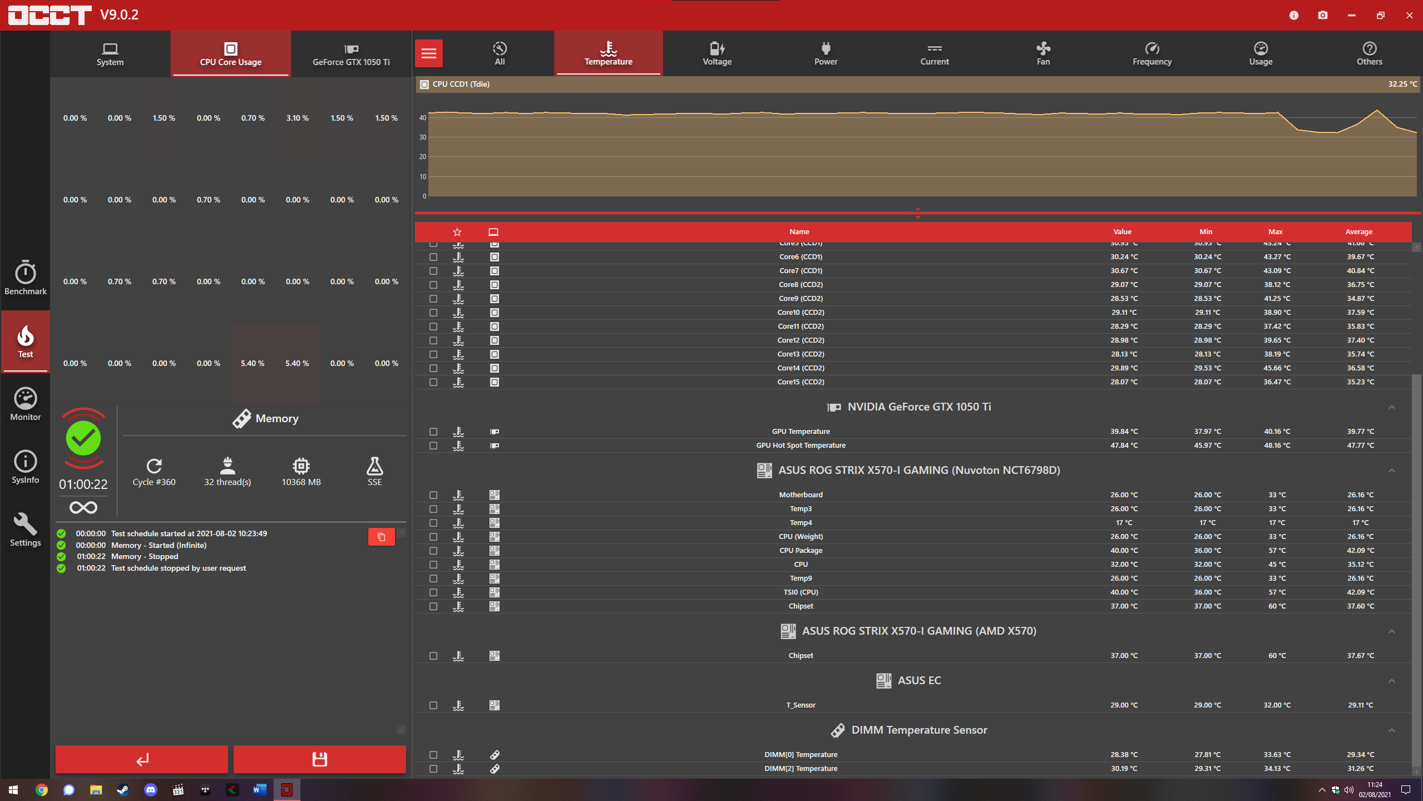Collapse the NVIDIA GeForce GTX 1050 Ti group
The width and height of the screenshot is (1423, 801).
1391,407
